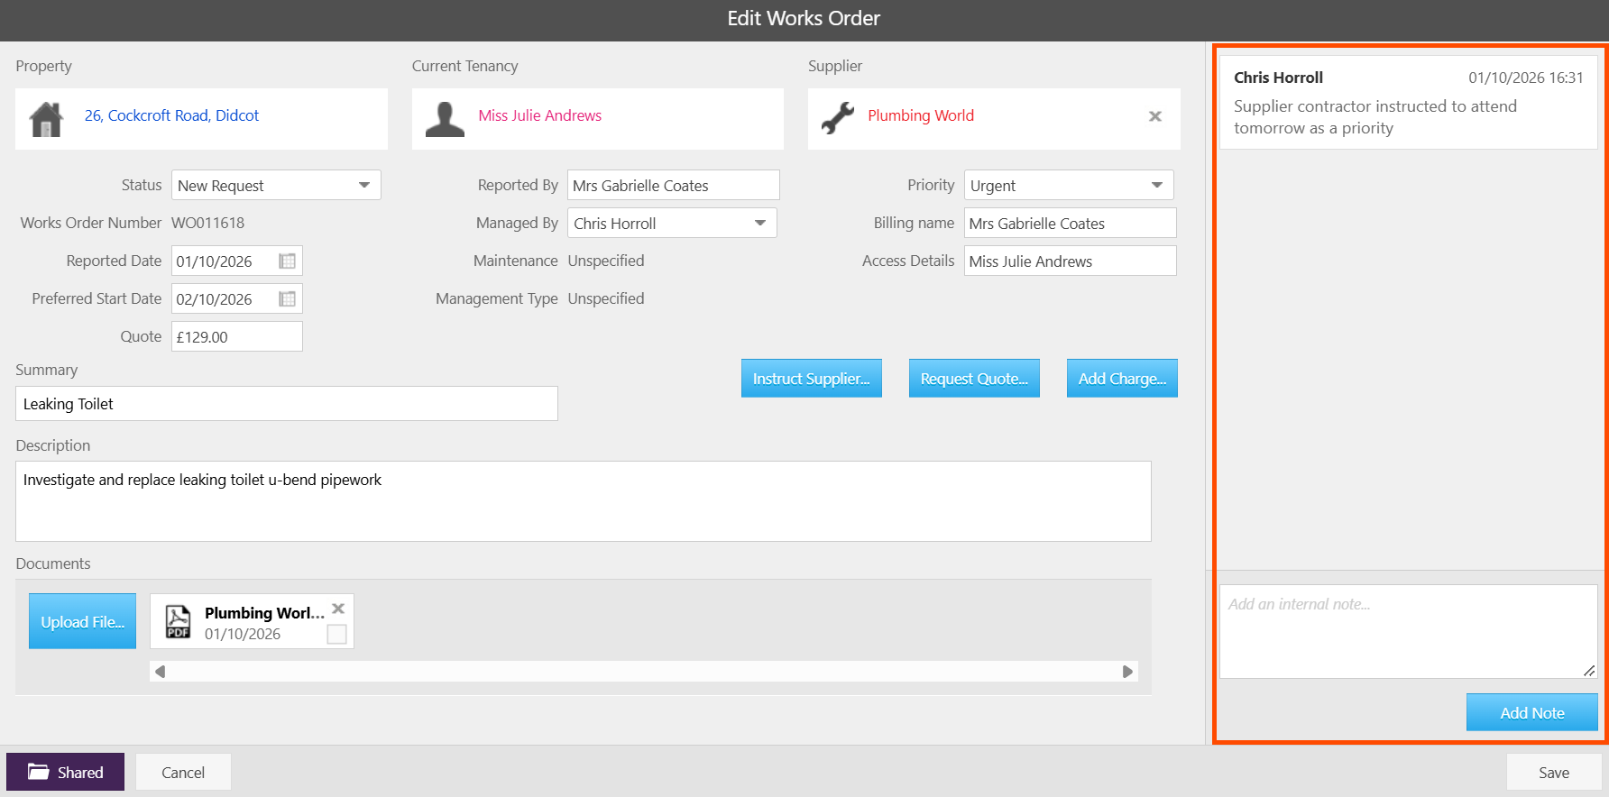Click the internal note text area

(1409, 631)
